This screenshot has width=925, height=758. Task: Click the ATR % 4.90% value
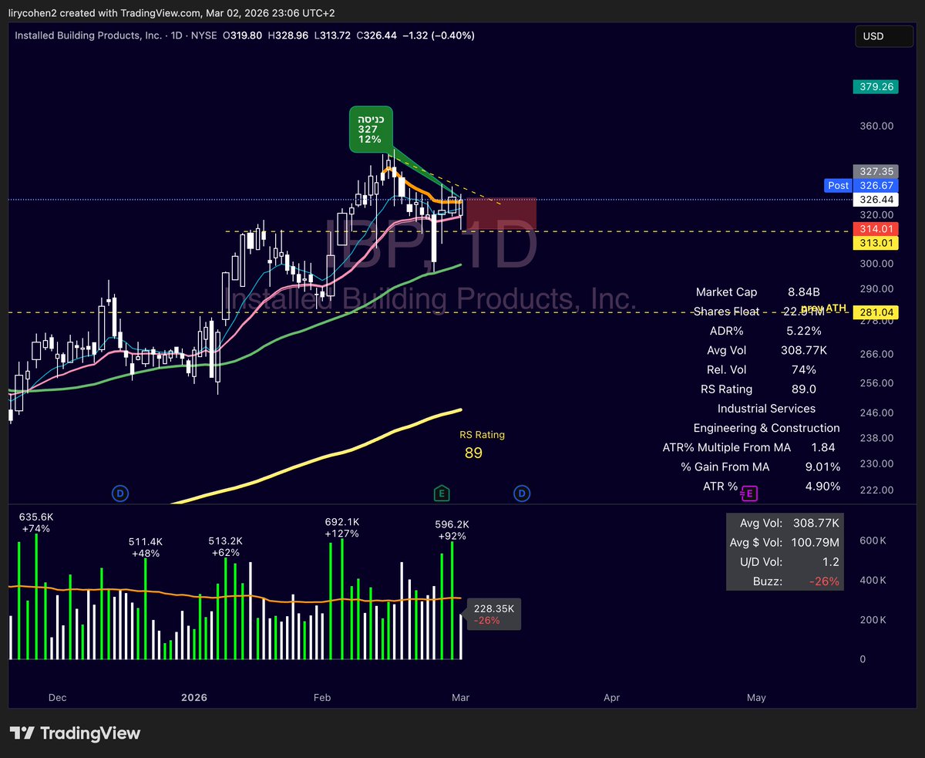pyautogui.click(x=822, y=487)
